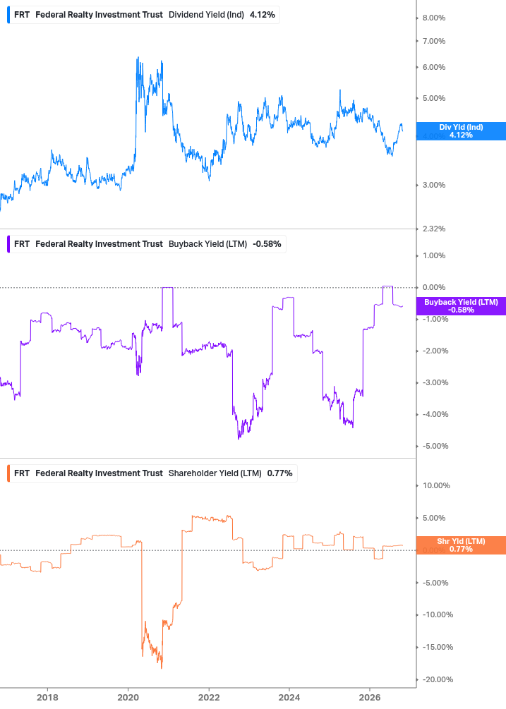The width and height of the screenshot is (506, 709).
Task: Click the 3.00% tick on dividend yield axis
Action: (x=433, y=185)
